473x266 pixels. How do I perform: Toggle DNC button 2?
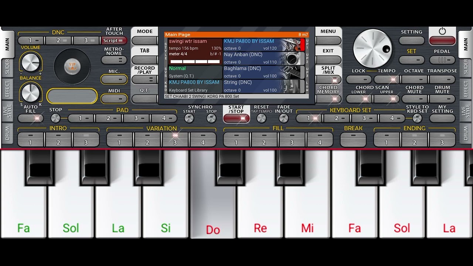(x=59, y=41)
